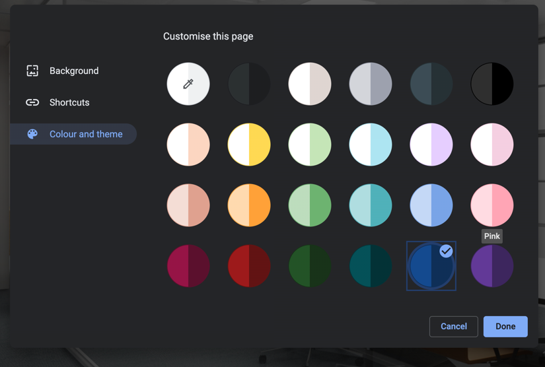Choose the light blue theme swatch
Image resolution: width=545 pixels, height=367 pixels.
coord(431,205)
